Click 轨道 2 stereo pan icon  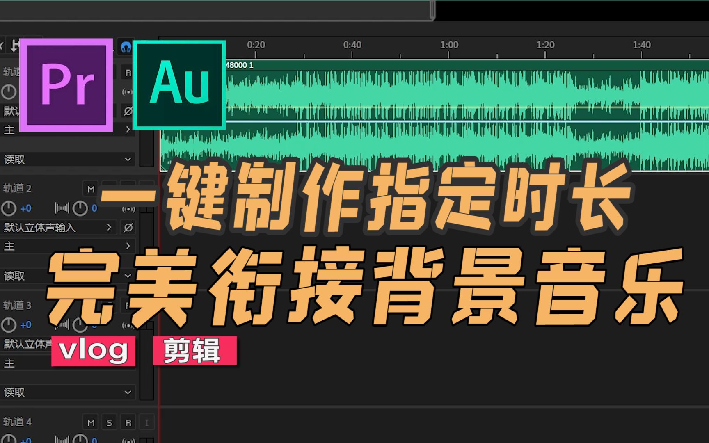click(62, 208)
